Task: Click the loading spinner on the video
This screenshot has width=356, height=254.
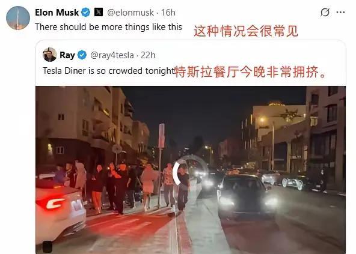Action: point(190,171)
